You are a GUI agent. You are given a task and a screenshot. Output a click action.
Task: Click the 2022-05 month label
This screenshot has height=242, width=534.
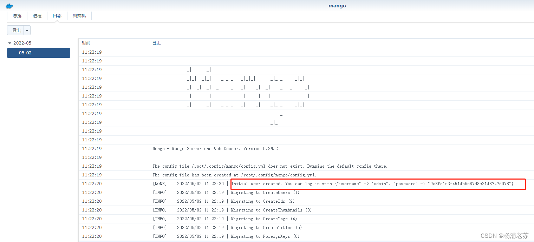click(22, 43)
